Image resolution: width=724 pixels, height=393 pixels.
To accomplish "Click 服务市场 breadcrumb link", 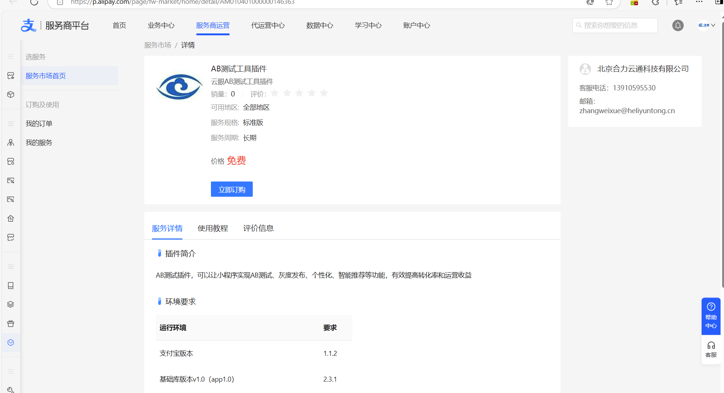I will pos(158,45).
